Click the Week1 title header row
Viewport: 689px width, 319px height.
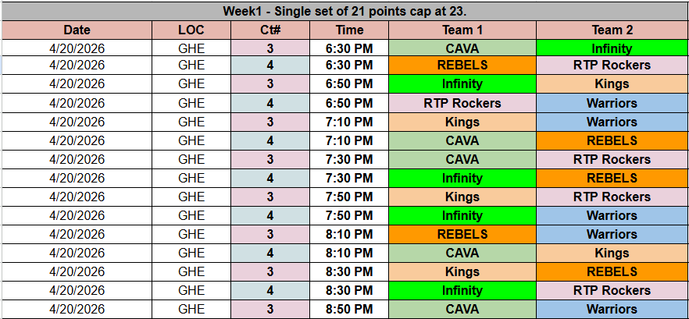point(344,11)
